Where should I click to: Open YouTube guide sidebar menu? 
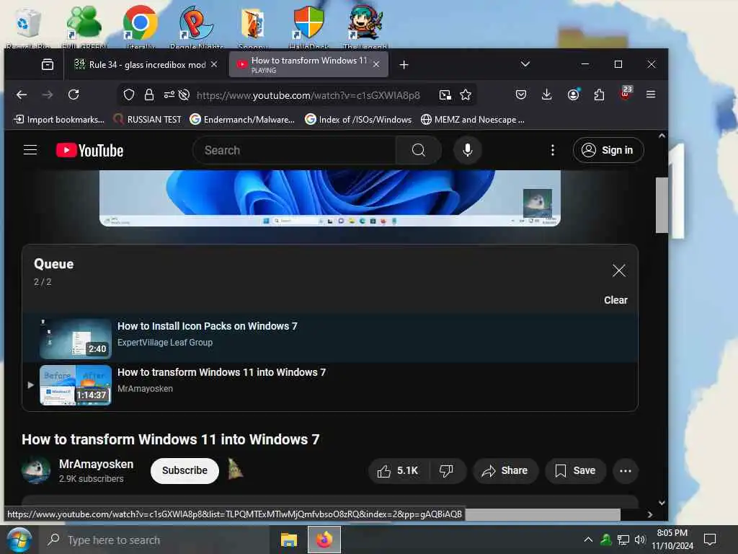(30, 150)
